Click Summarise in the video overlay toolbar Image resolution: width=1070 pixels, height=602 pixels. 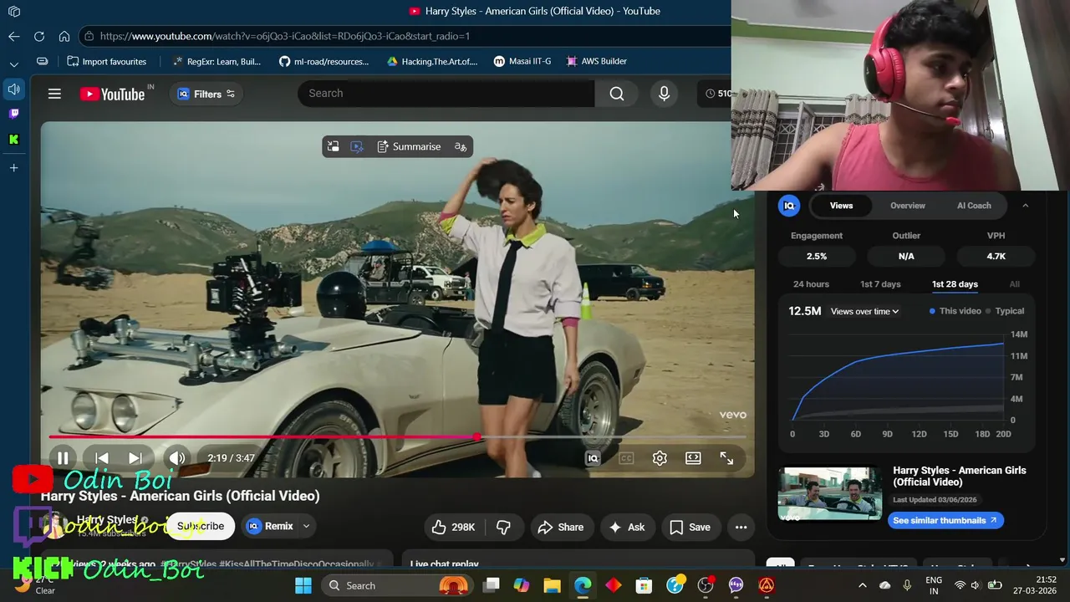(x=409, y=146)
